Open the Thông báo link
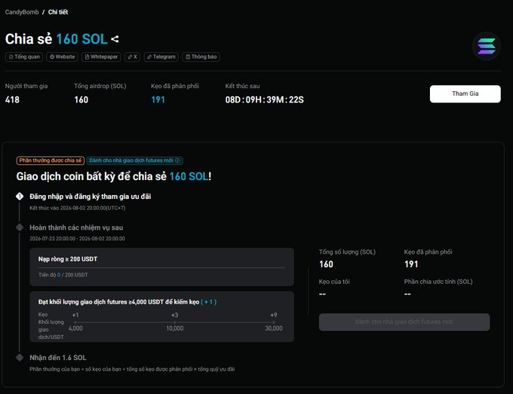 (x=201, y=57)
